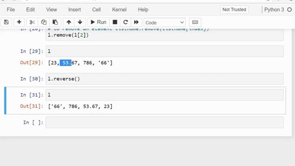The image size is (295, 166).
Task: Restart kernel and run all cells icon
Action: (x=136, y=22)
